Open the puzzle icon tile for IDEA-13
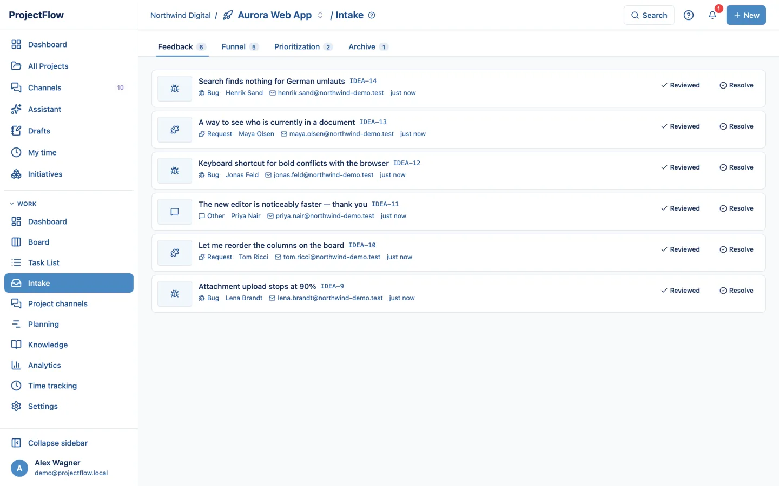Viewport: 779px width, 486px height. pyautogui.click(x=175, y=130)
